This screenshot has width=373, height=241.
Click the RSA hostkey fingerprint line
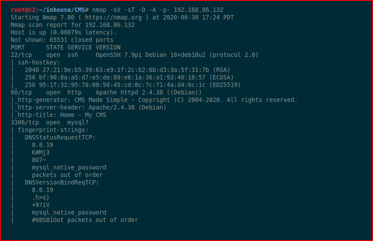[127, 70]
